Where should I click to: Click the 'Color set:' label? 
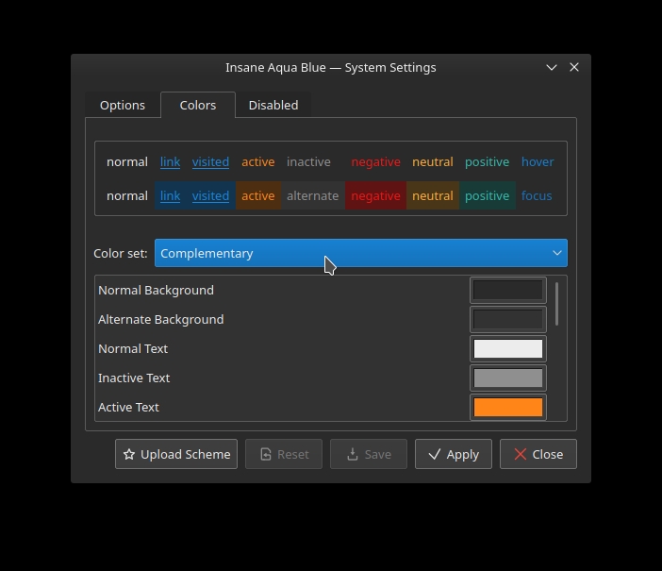pos(121,253)
